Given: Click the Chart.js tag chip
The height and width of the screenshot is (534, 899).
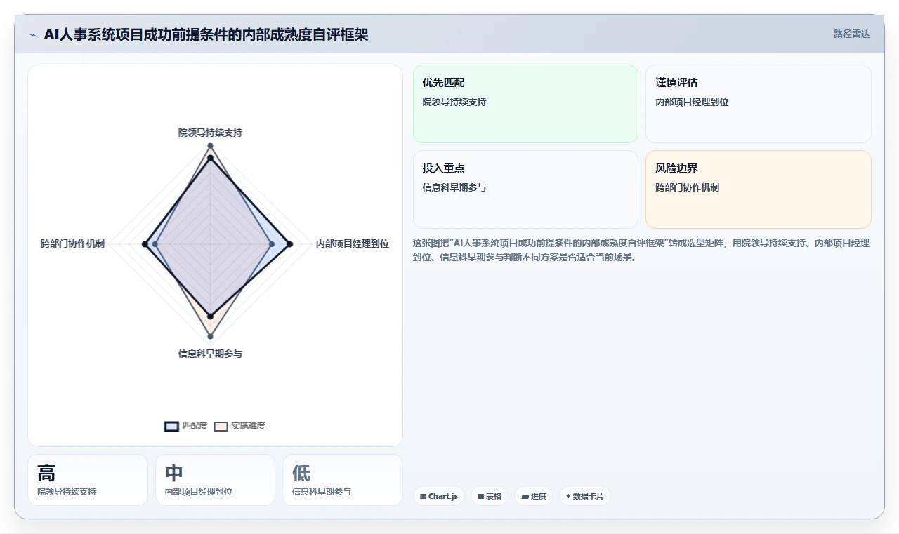Looking at the screenshot, I should (439, 496).
